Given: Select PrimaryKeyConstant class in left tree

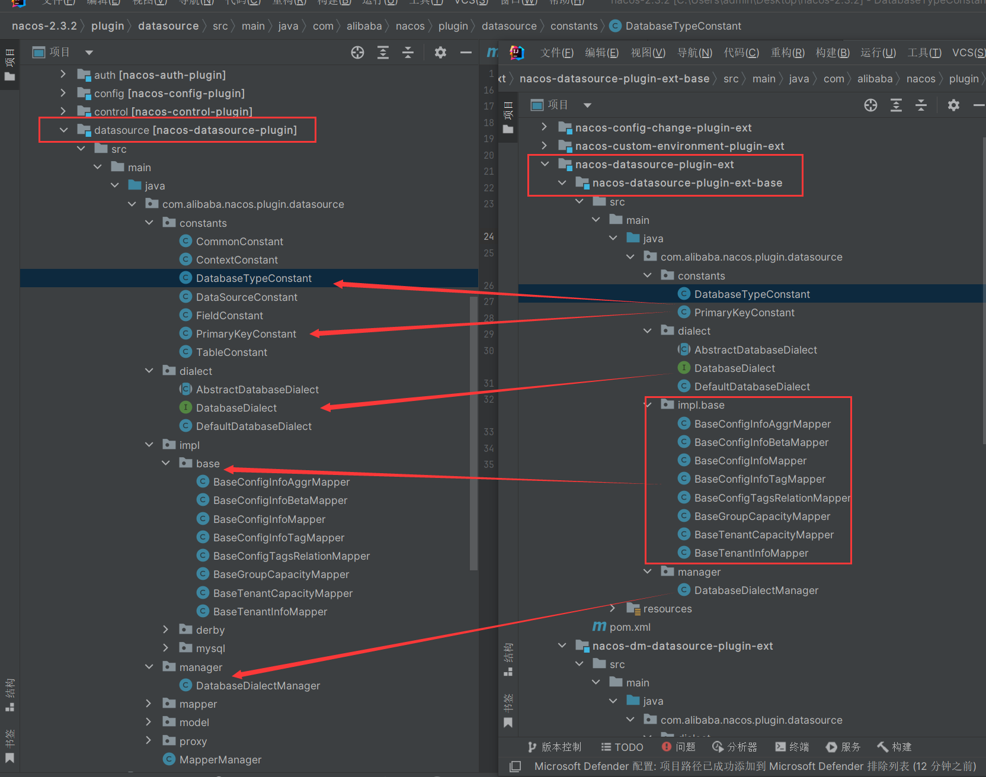Looking at the screenshot, I should tap(246, 334).
